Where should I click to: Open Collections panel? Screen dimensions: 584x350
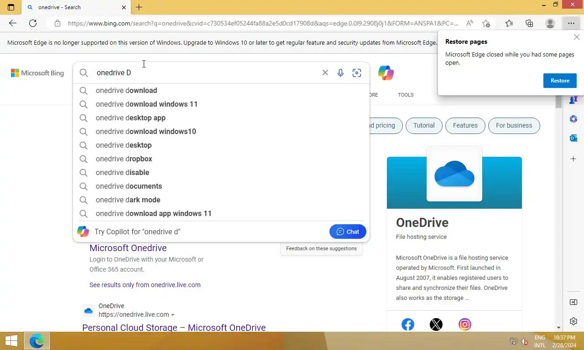(529, 23)
